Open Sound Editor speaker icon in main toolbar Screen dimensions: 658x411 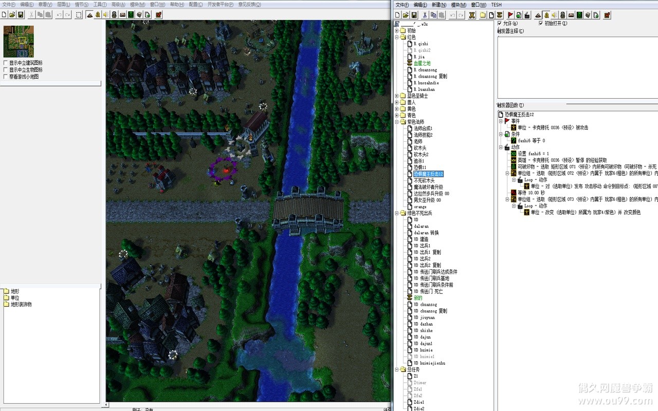(106, 15)
